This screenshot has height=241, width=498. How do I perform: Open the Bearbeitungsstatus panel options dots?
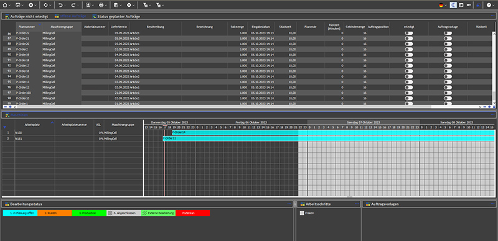(289, 204)
